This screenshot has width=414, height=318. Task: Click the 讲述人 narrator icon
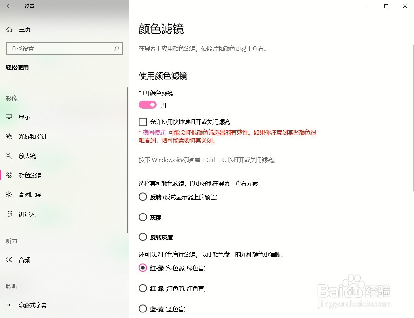click(x=9, y=214)
